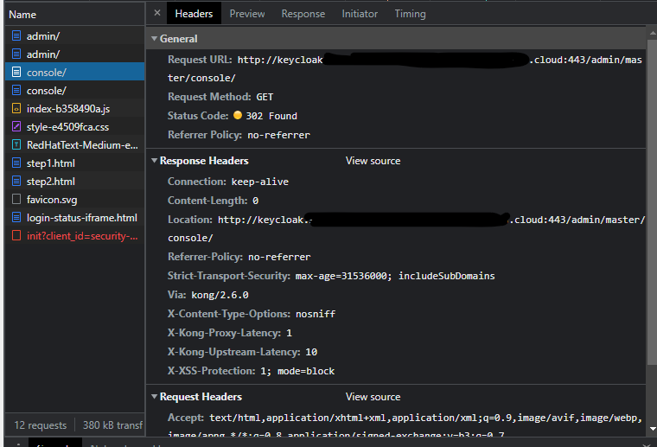Screen dimensions: 657x447
Task: Click the X-Kong-Upstream-Latency value 10
Action: [311, 352]
